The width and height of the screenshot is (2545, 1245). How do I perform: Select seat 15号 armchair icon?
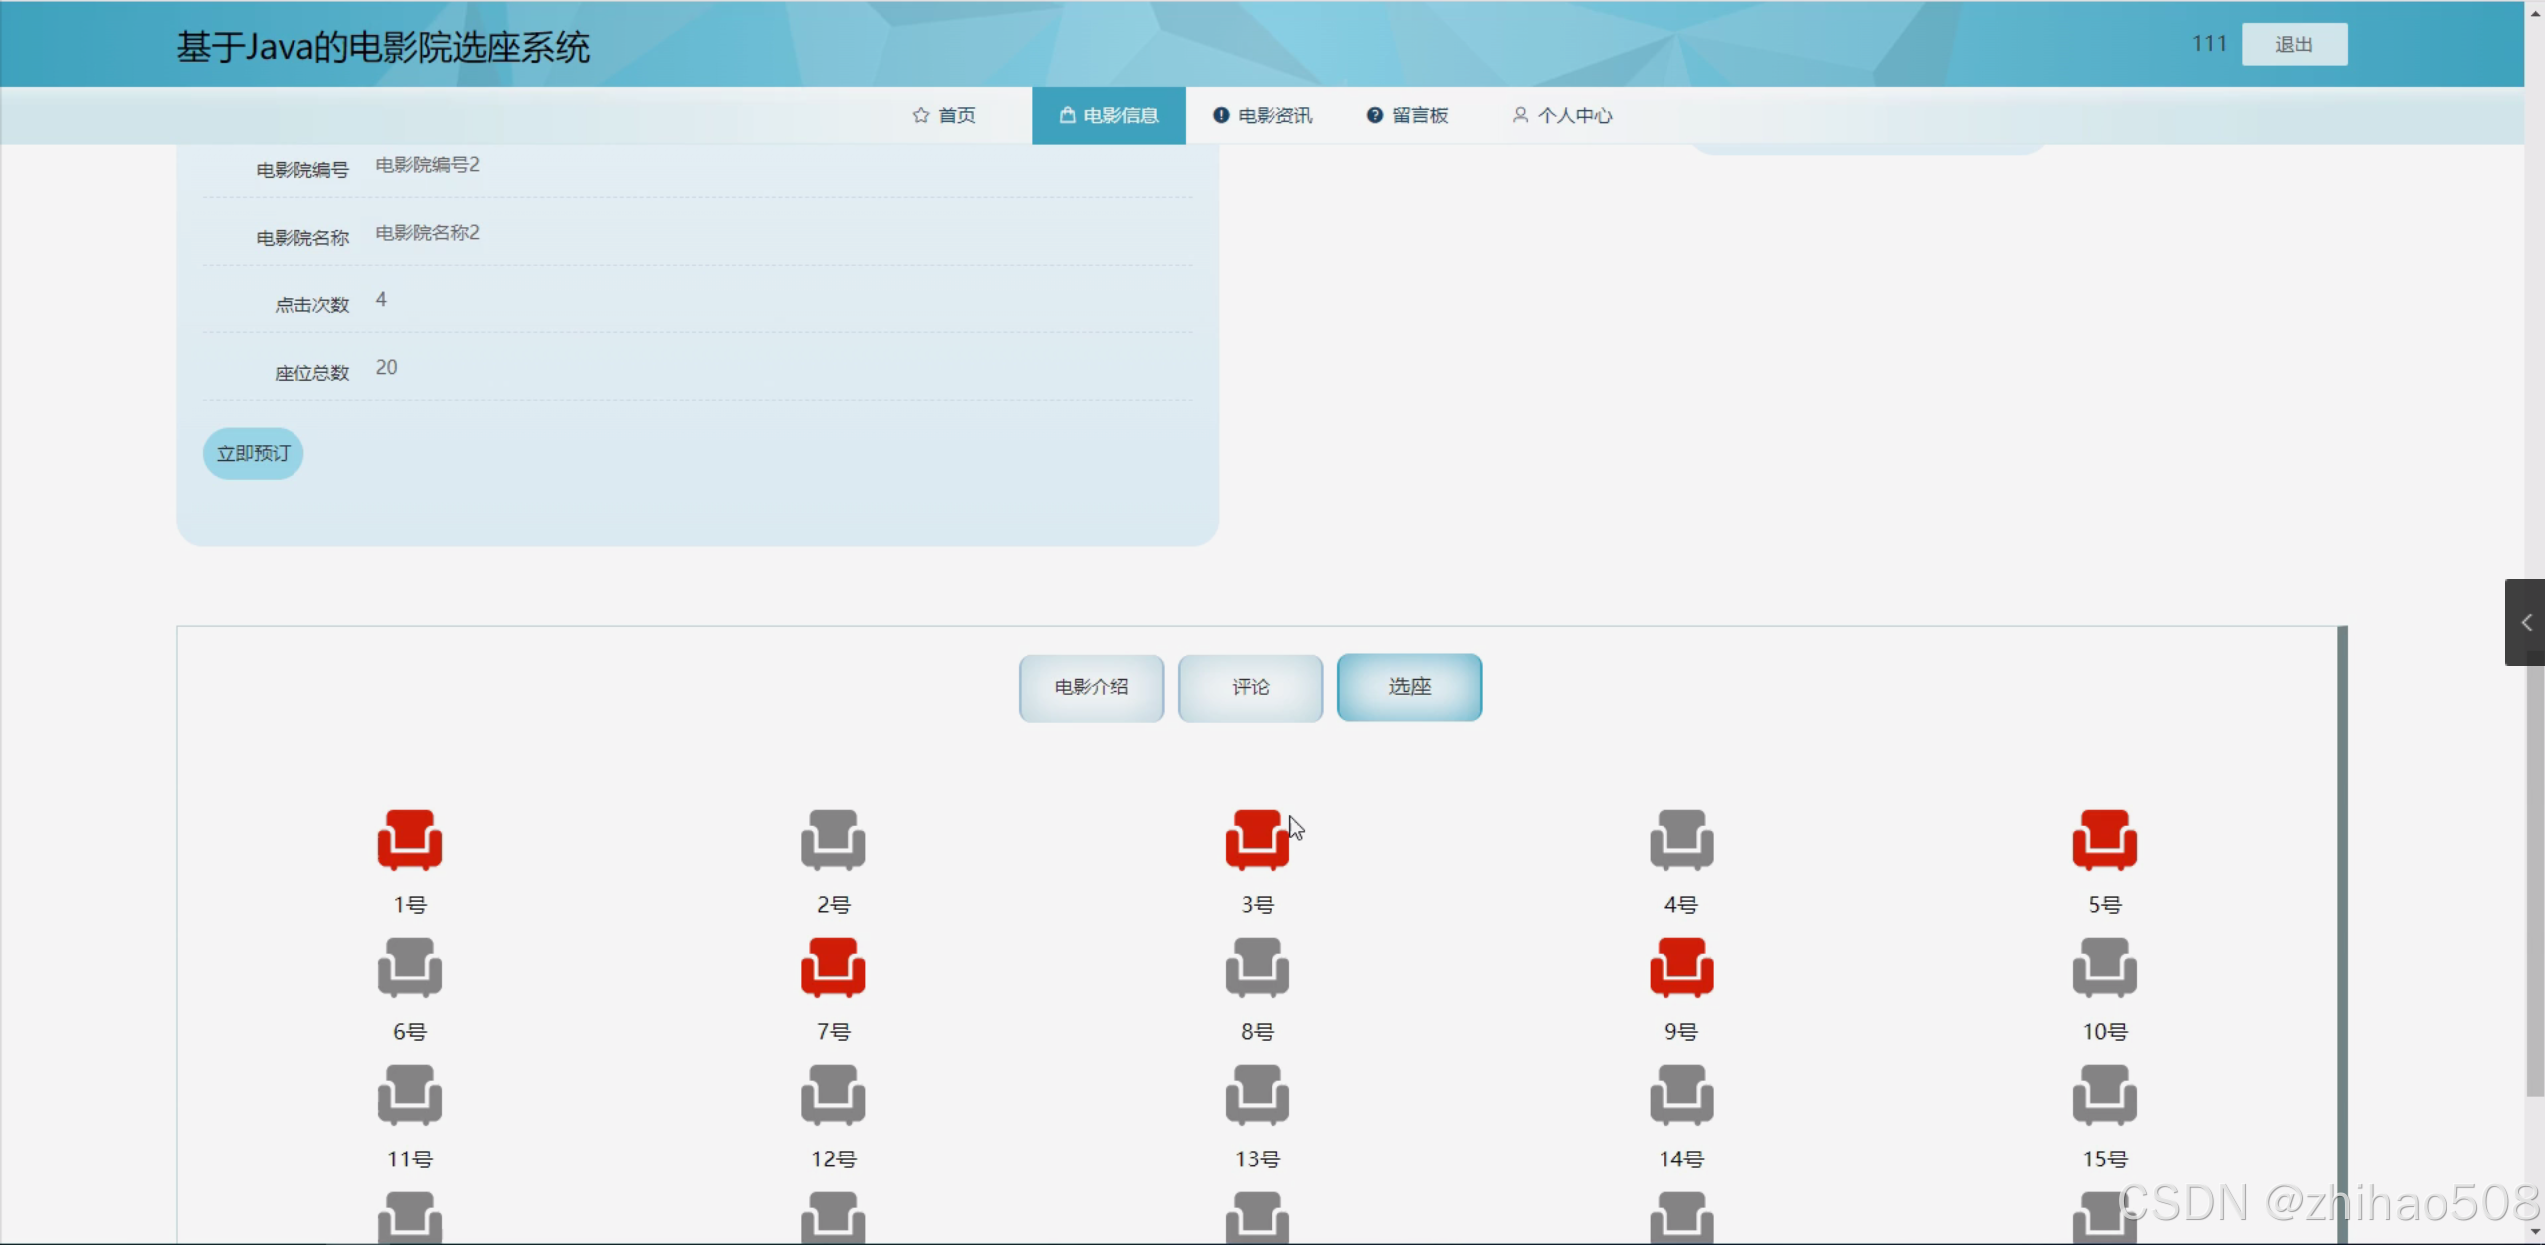(x=2104, y=1095)
